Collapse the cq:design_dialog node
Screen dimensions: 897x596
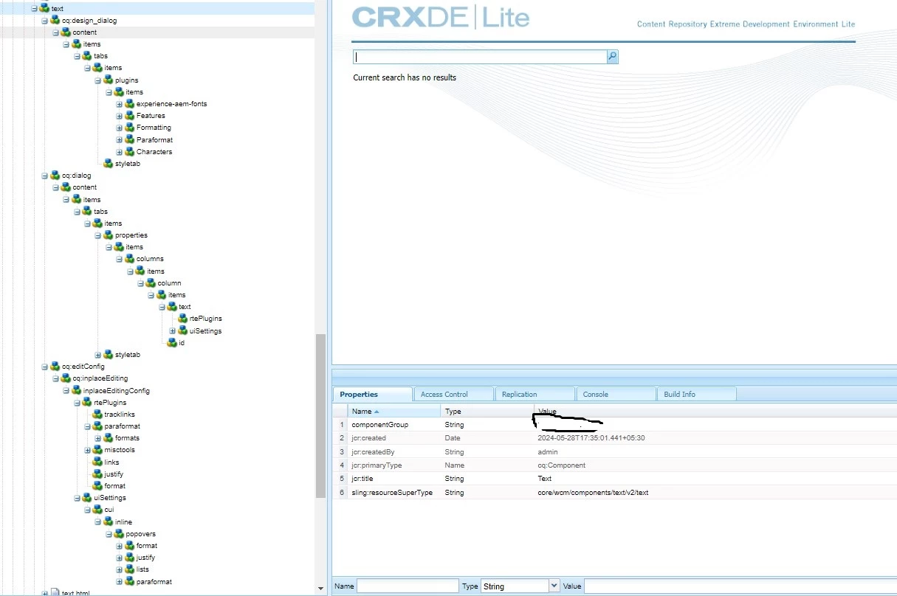pos(44,21)
